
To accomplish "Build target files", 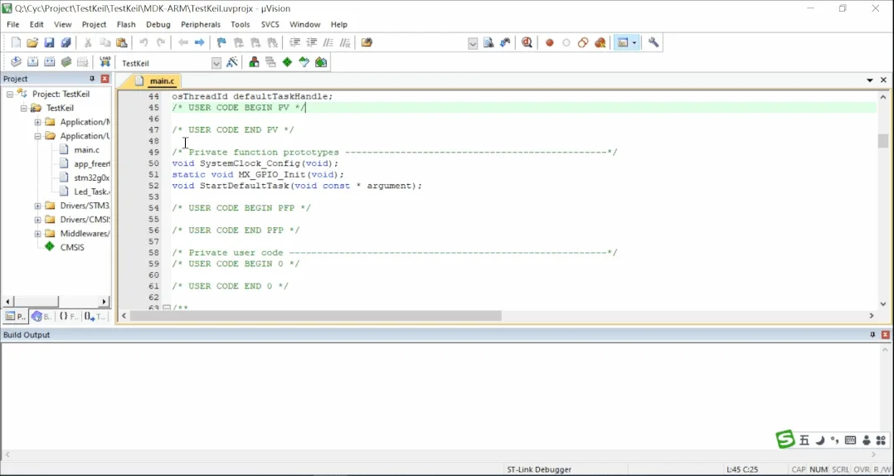I will click(32, 62).
